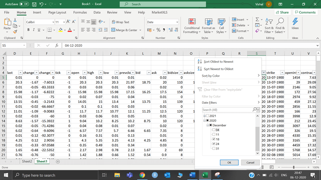Open the Formulas tab

(x=80, y=12)
